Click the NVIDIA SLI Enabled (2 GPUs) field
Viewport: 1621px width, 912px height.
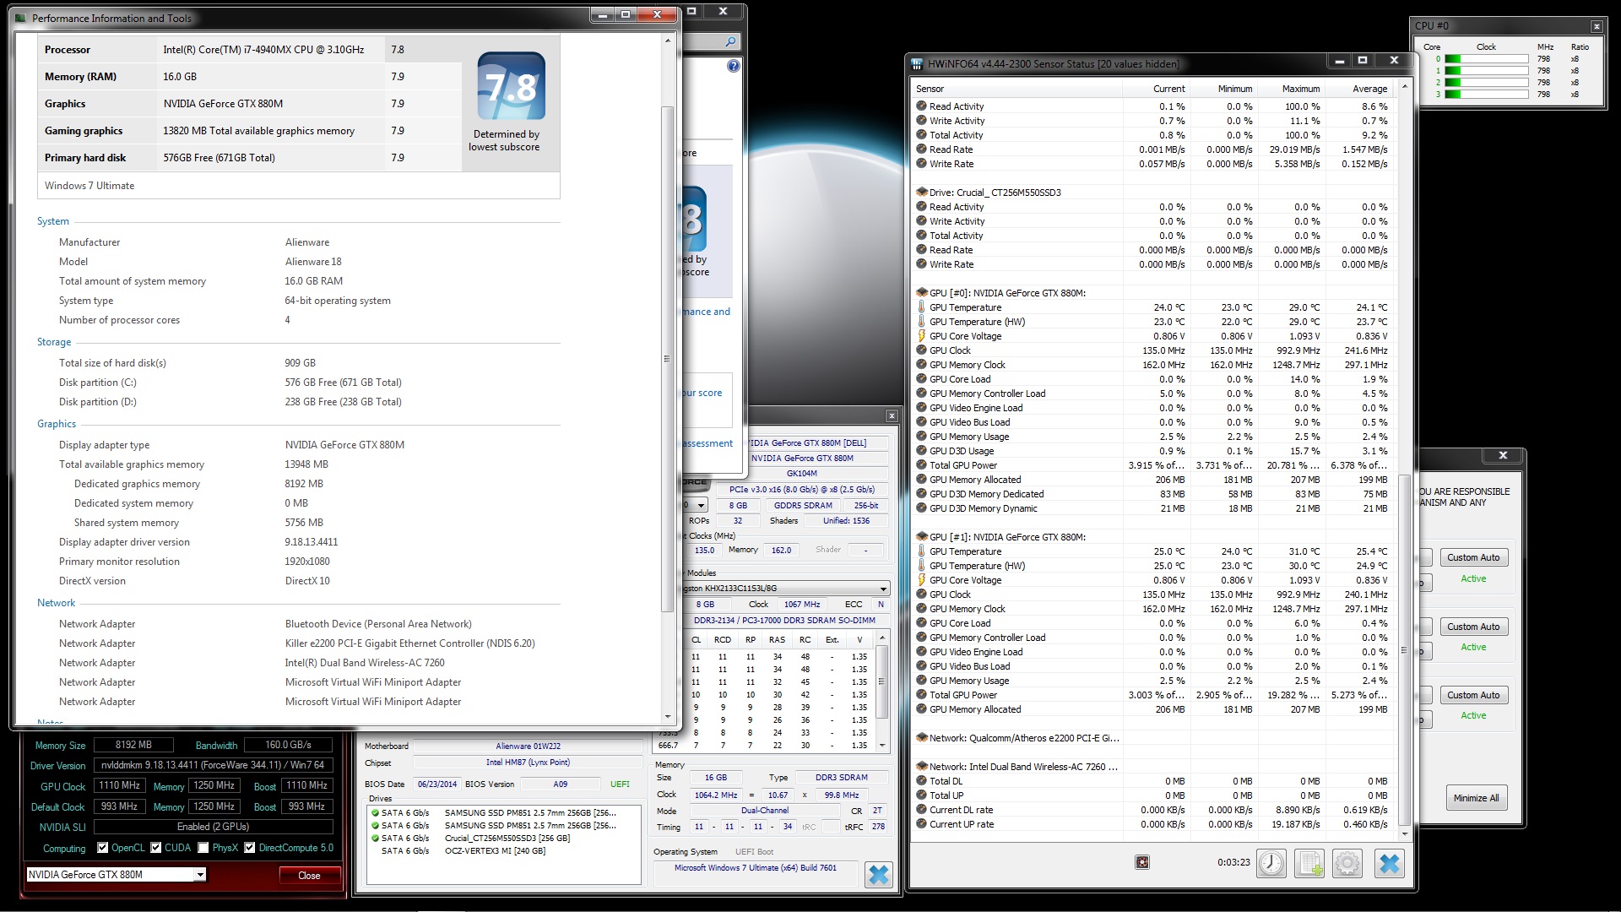point(213,827)
